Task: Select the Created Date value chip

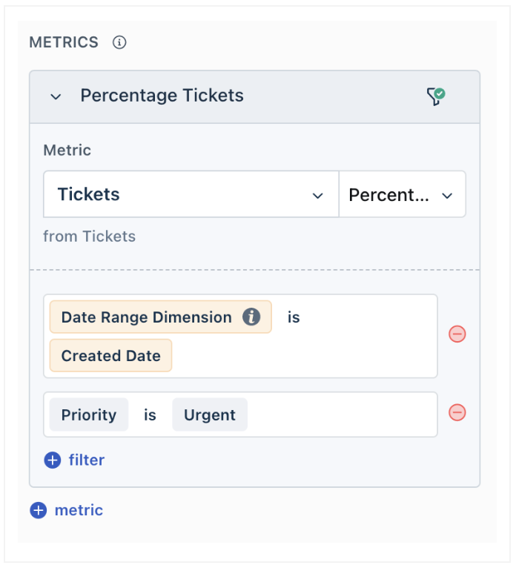Action: click(110, 356)
